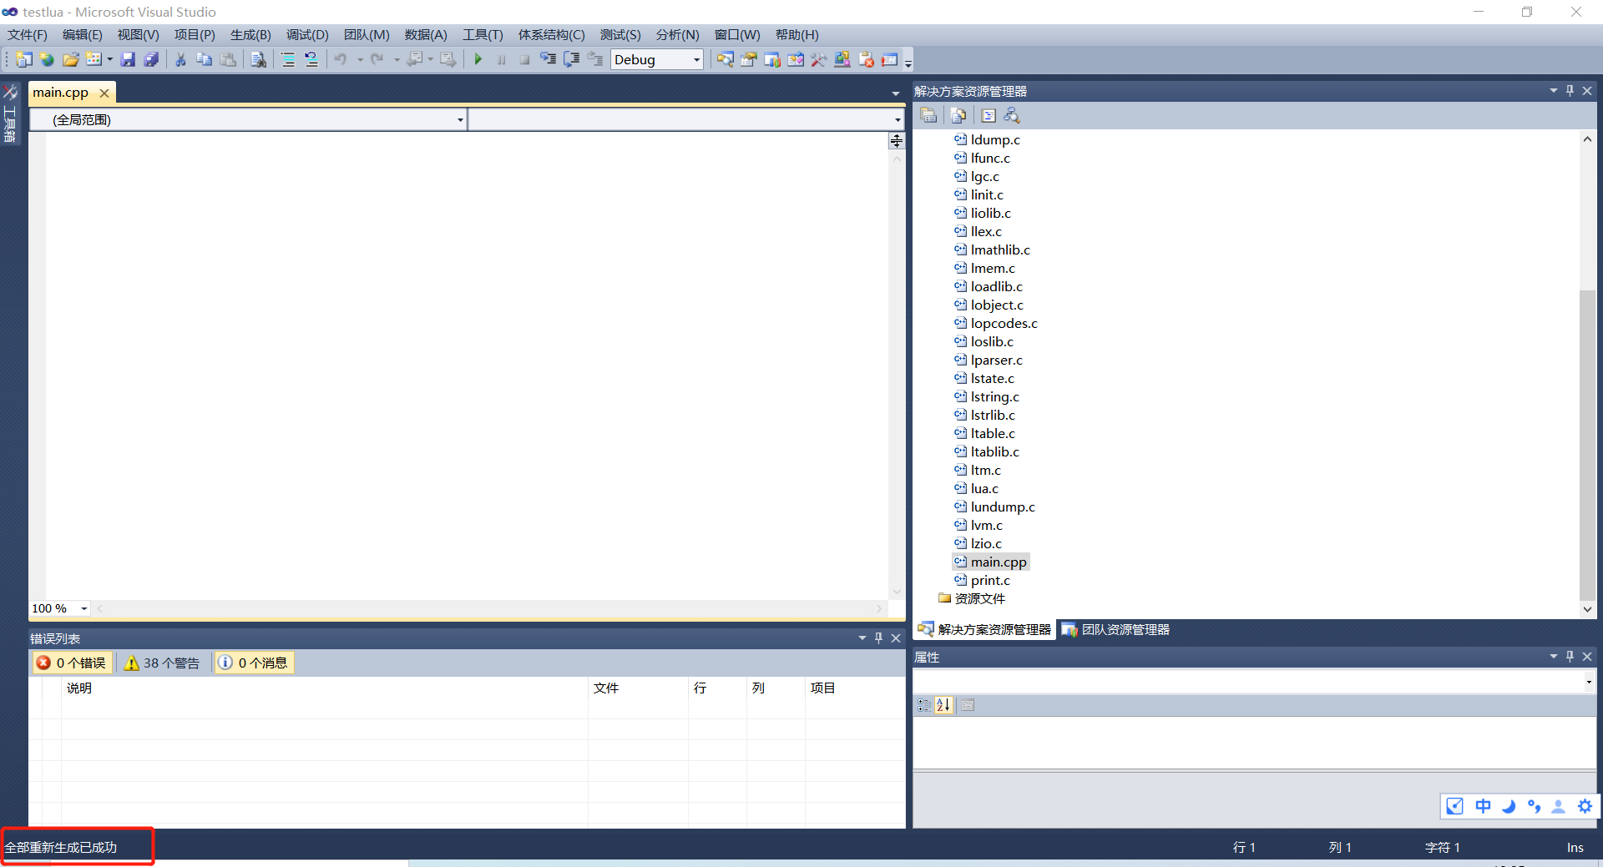Close the main.cpp editor tab
Screen dimensions: 1603x867
104,93
